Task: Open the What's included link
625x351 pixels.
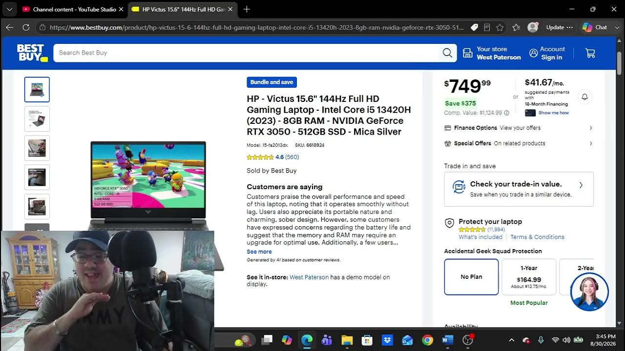Action: (x=480, y=237)
